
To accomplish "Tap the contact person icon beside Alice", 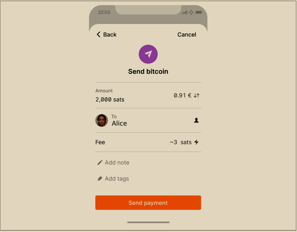I will click(197, 120).
